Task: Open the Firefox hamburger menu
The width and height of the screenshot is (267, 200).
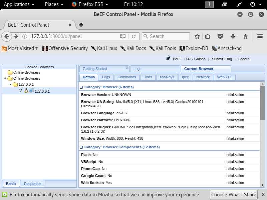Action: (x=260, y=36)
